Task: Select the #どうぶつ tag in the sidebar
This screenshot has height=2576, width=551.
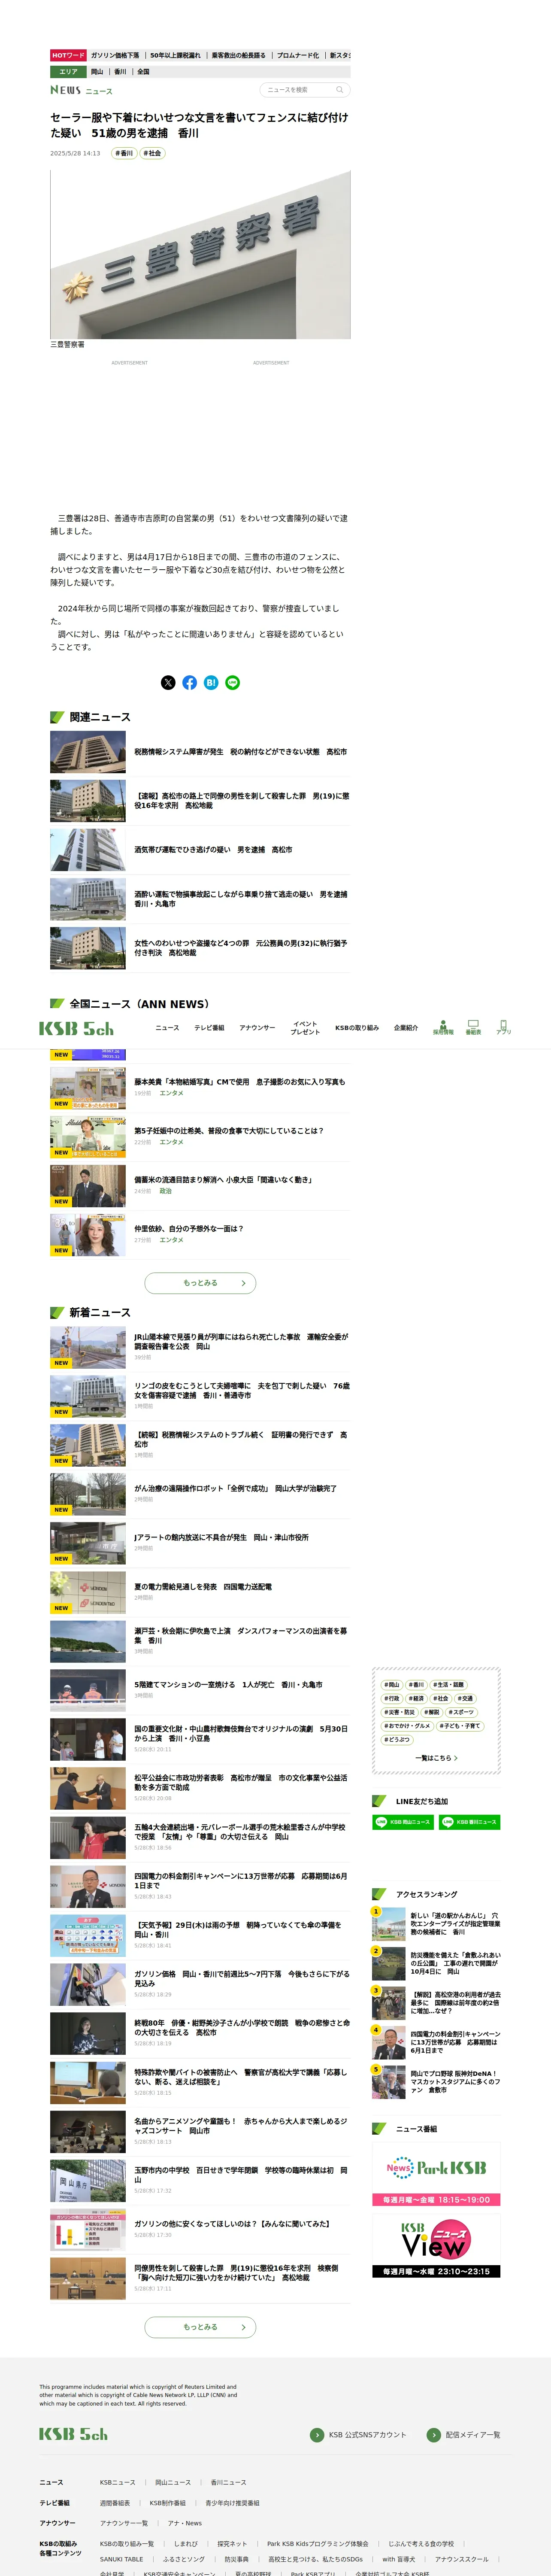Action: pyautogui.click(x=397, y=1740)
